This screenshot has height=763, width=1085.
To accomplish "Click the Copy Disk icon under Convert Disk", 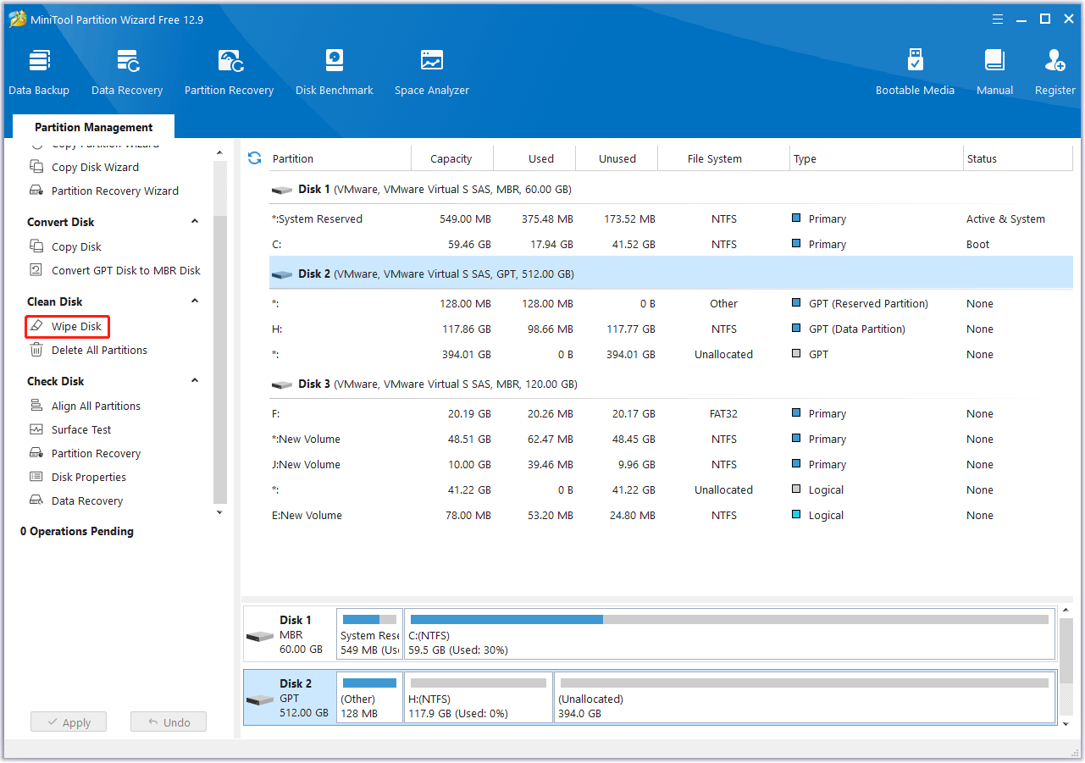I will coord(36,246).
